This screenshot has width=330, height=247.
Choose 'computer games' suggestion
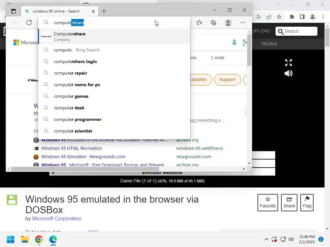click(114, 96)
